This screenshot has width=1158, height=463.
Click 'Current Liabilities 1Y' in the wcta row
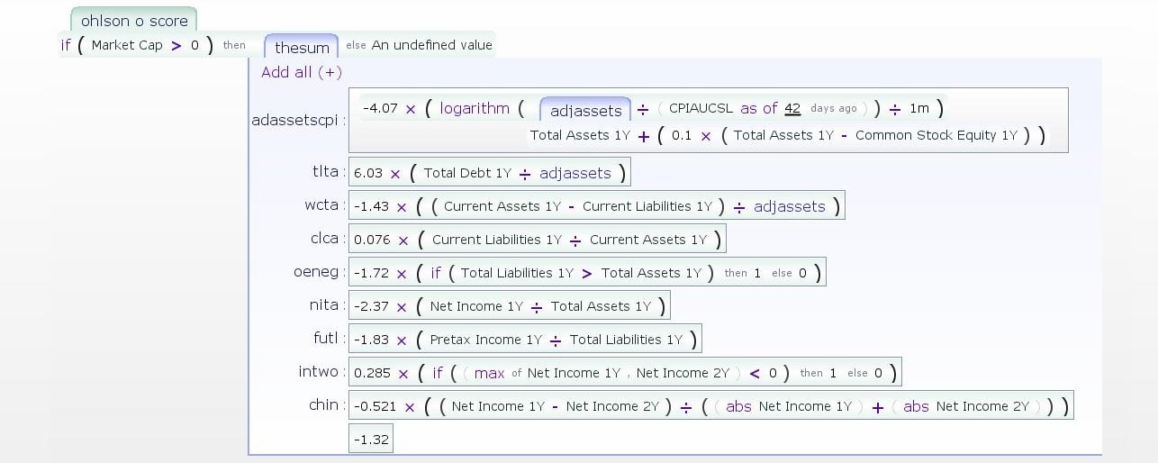click(x=647, y=206)
